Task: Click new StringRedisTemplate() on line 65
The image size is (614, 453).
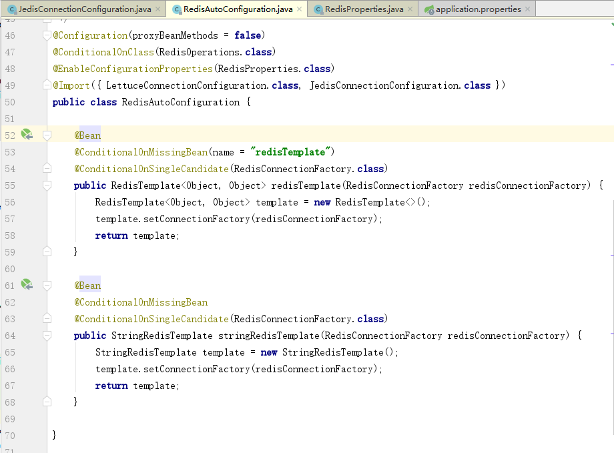Action: coord(329,352)
